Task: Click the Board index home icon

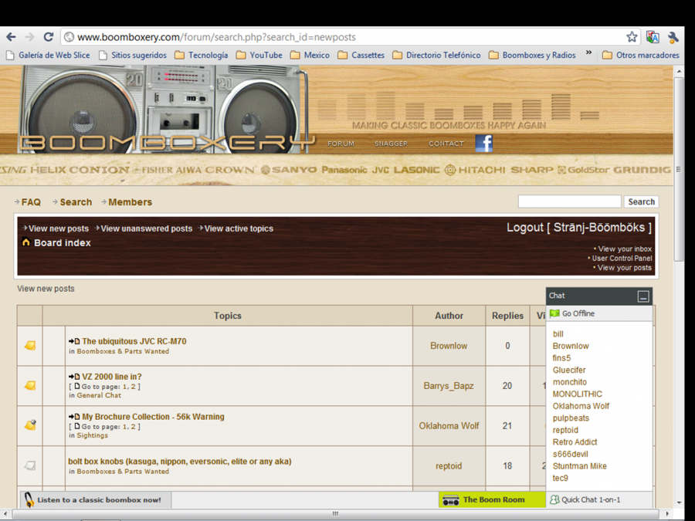Action: coord(25,242)
